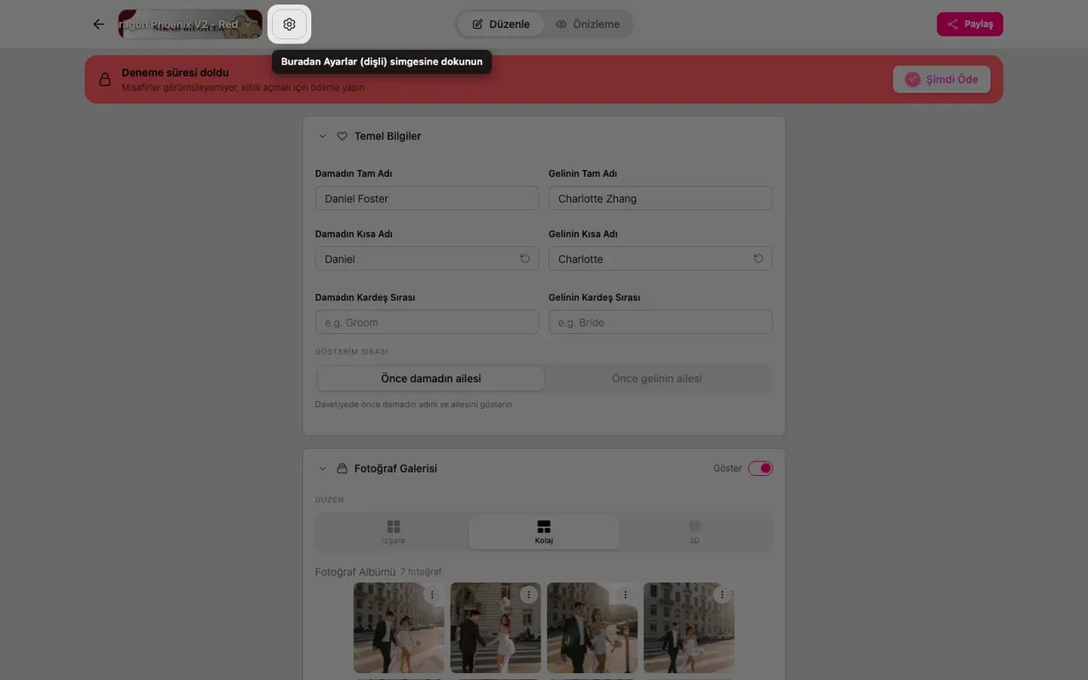Click the Paylaş share button

click(970, 24)
